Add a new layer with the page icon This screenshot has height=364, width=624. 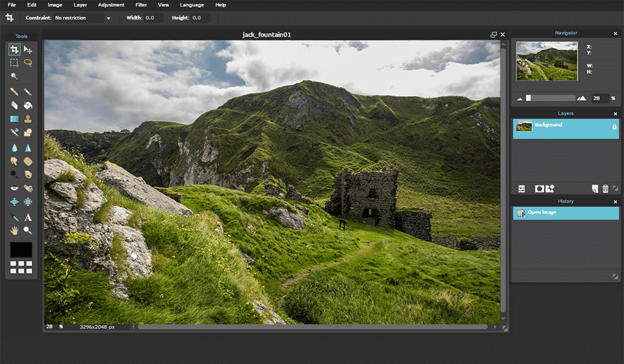point(594,188)
